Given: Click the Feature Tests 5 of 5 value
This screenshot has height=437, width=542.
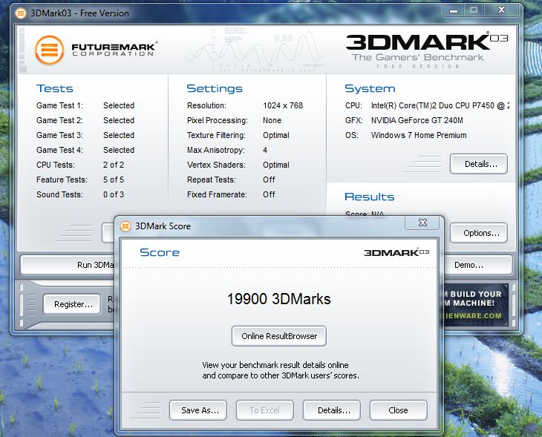Looking at the screenshot, I should pyautogui.click(x=114, y=180).
